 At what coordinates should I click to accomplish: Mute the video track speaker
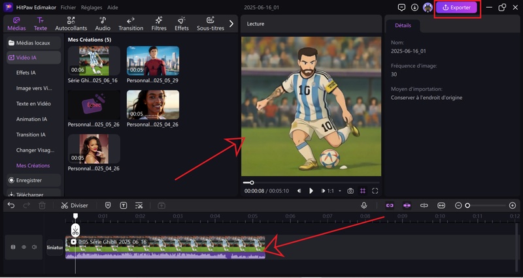(x=35, y=247)
